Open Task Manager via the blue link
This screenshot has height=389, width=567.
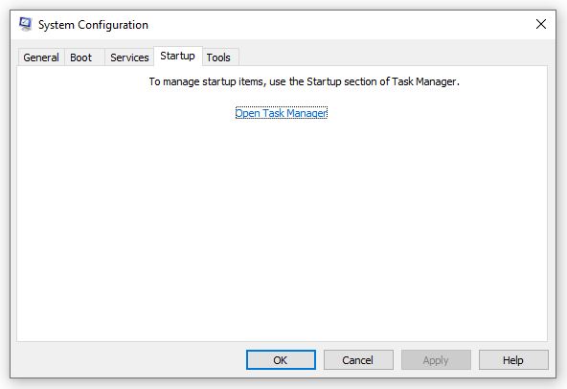[281, 113]
